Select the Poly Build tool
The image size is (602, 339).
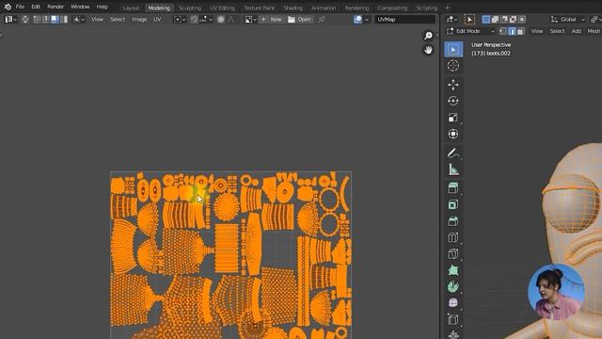point(453,270)
